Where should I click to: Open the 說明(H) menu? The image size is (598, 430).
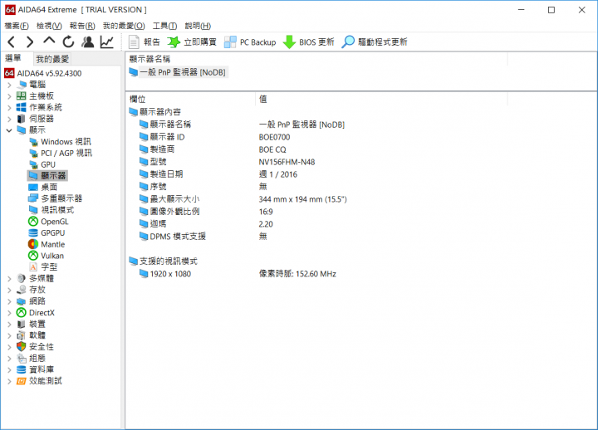[x=198, y=26]
